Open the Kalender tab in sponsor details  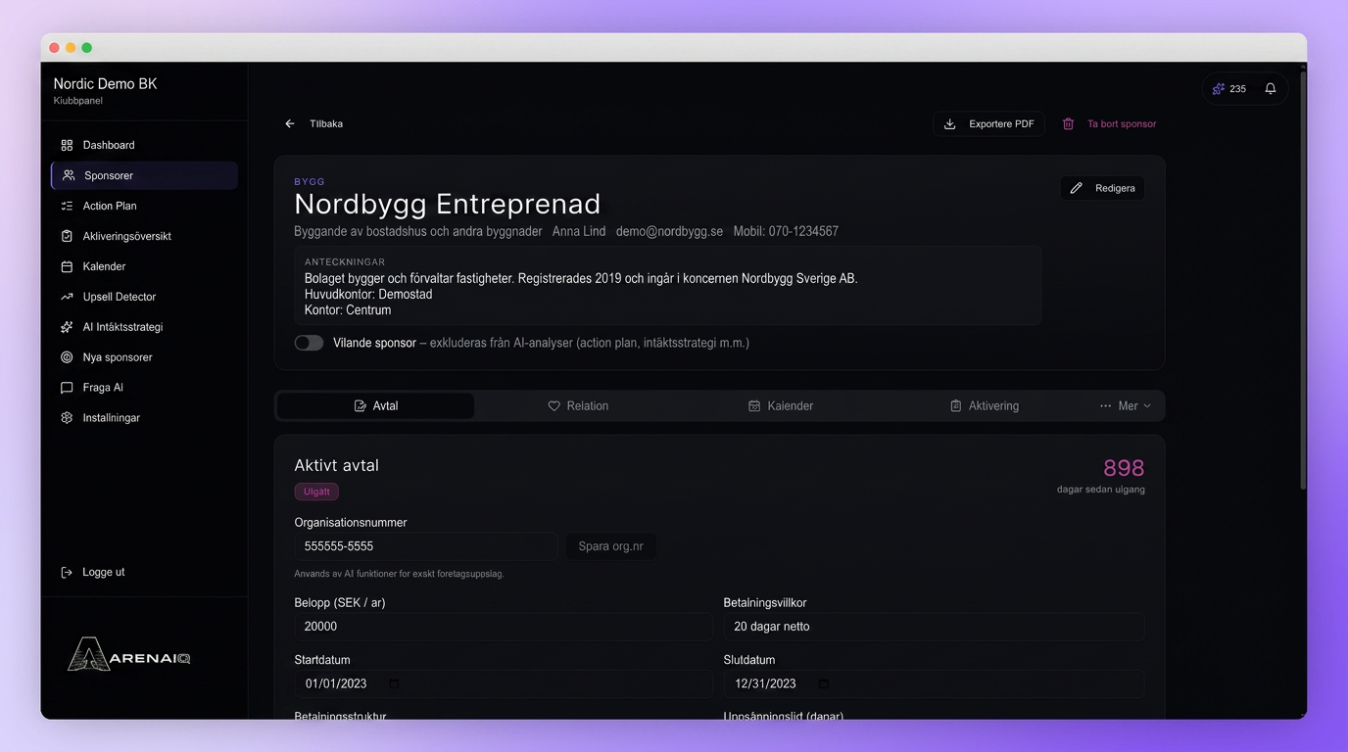[781, 405]
